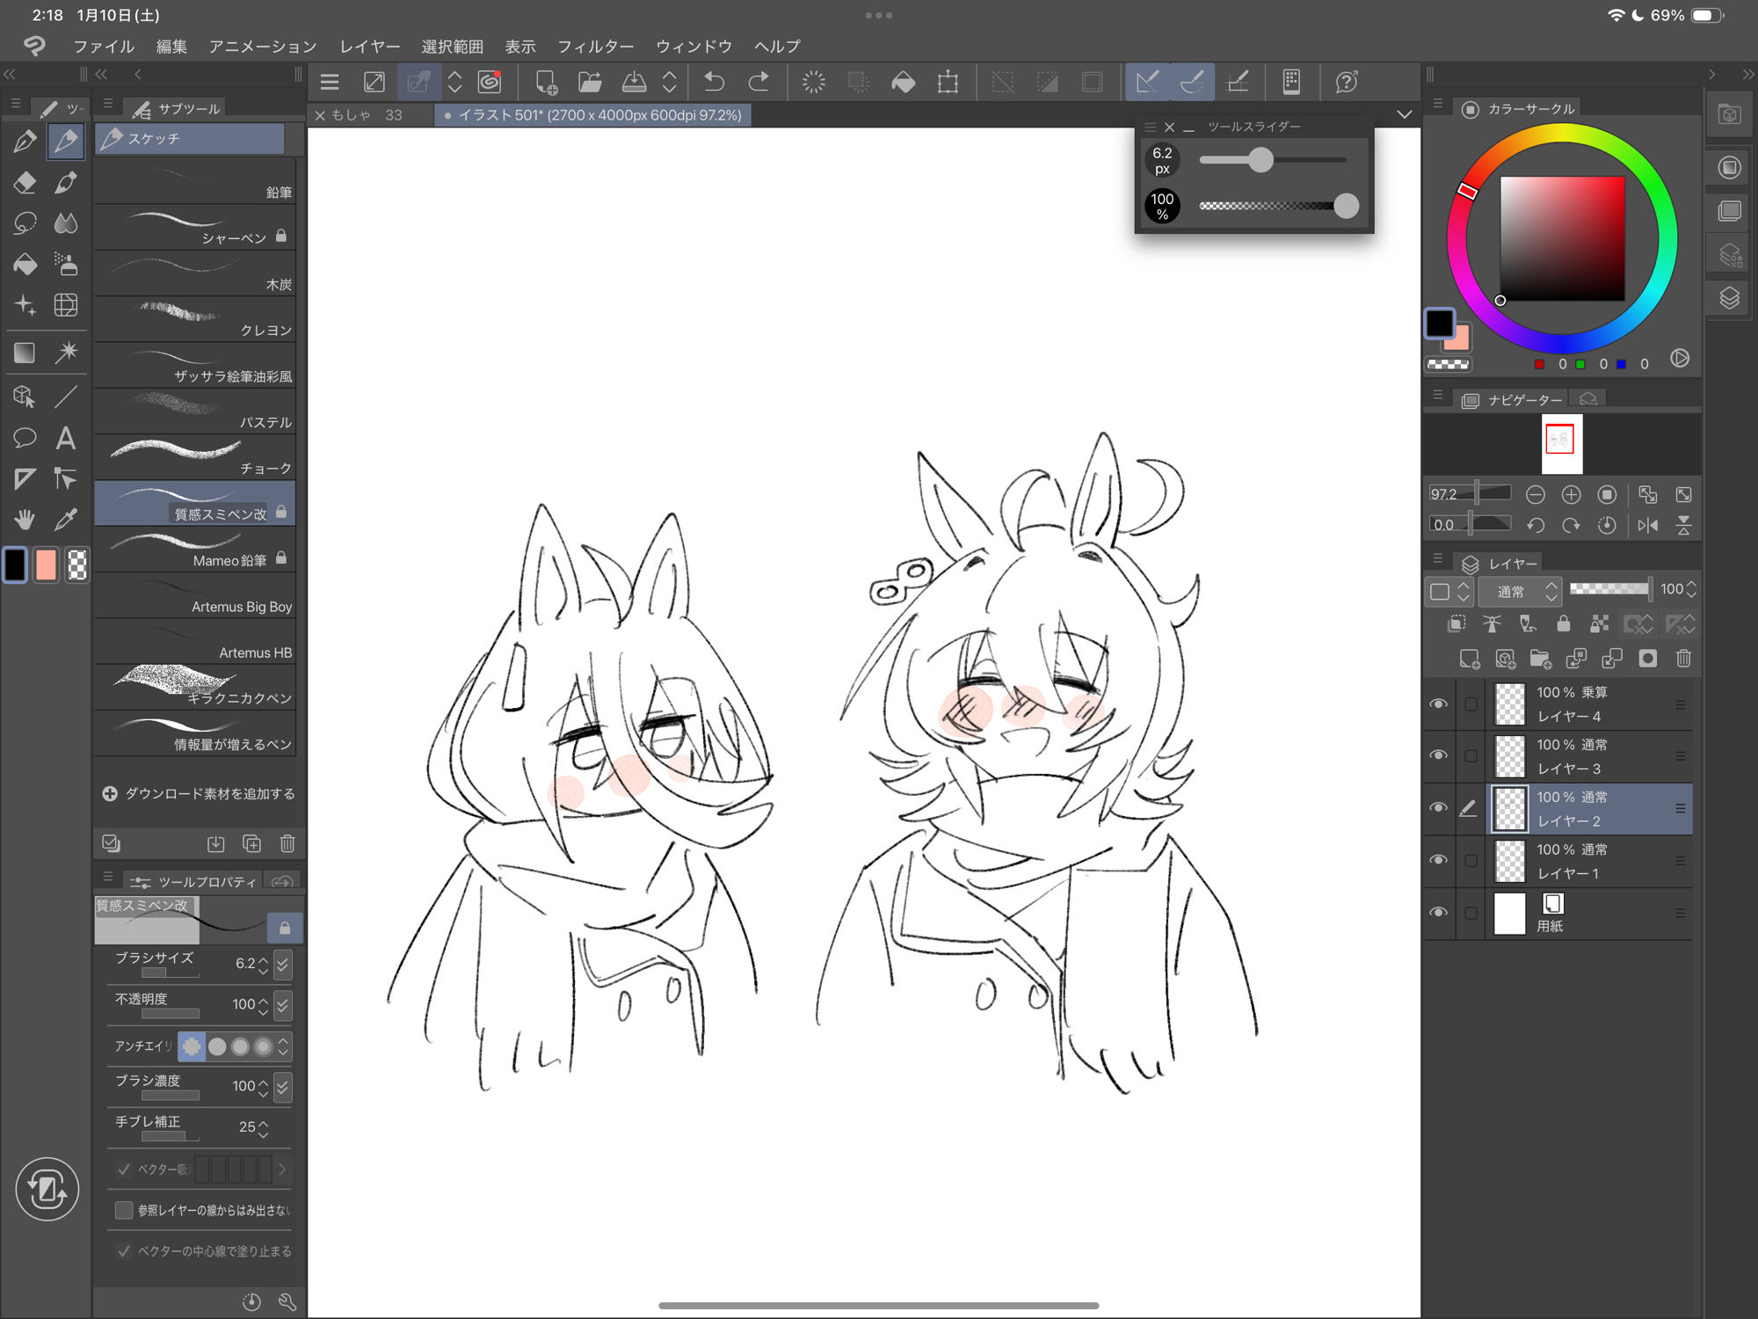Select the チョーク brush sub tool
1758x1319 pixels.
click(x=195, y=457)
